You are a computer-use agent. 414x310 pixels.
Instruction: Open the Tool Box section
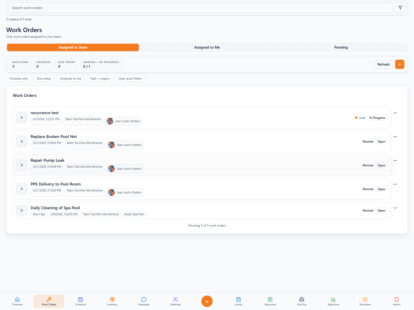(301, 301)
